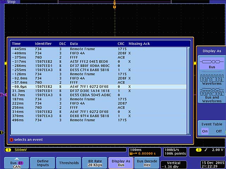Screen dimensions: 226x169
Task: Click the 500mV channel 1 scale readout
Action: pos(21,150)
